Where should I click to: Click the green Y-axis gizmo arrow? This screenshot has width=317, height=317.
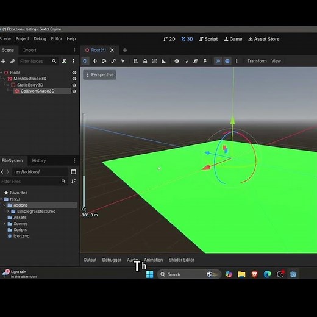pos(233,120)
